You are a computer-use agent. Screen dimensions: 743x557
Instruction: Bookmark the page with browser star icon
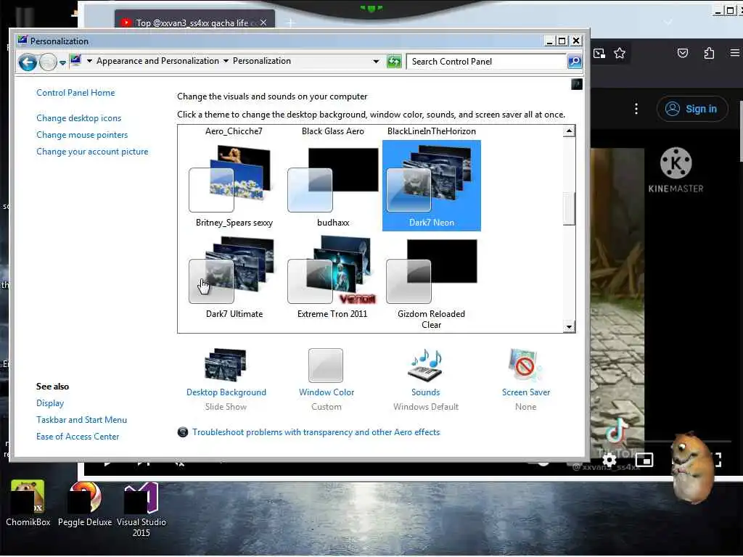pyautogui.click(x=620, y=54)
